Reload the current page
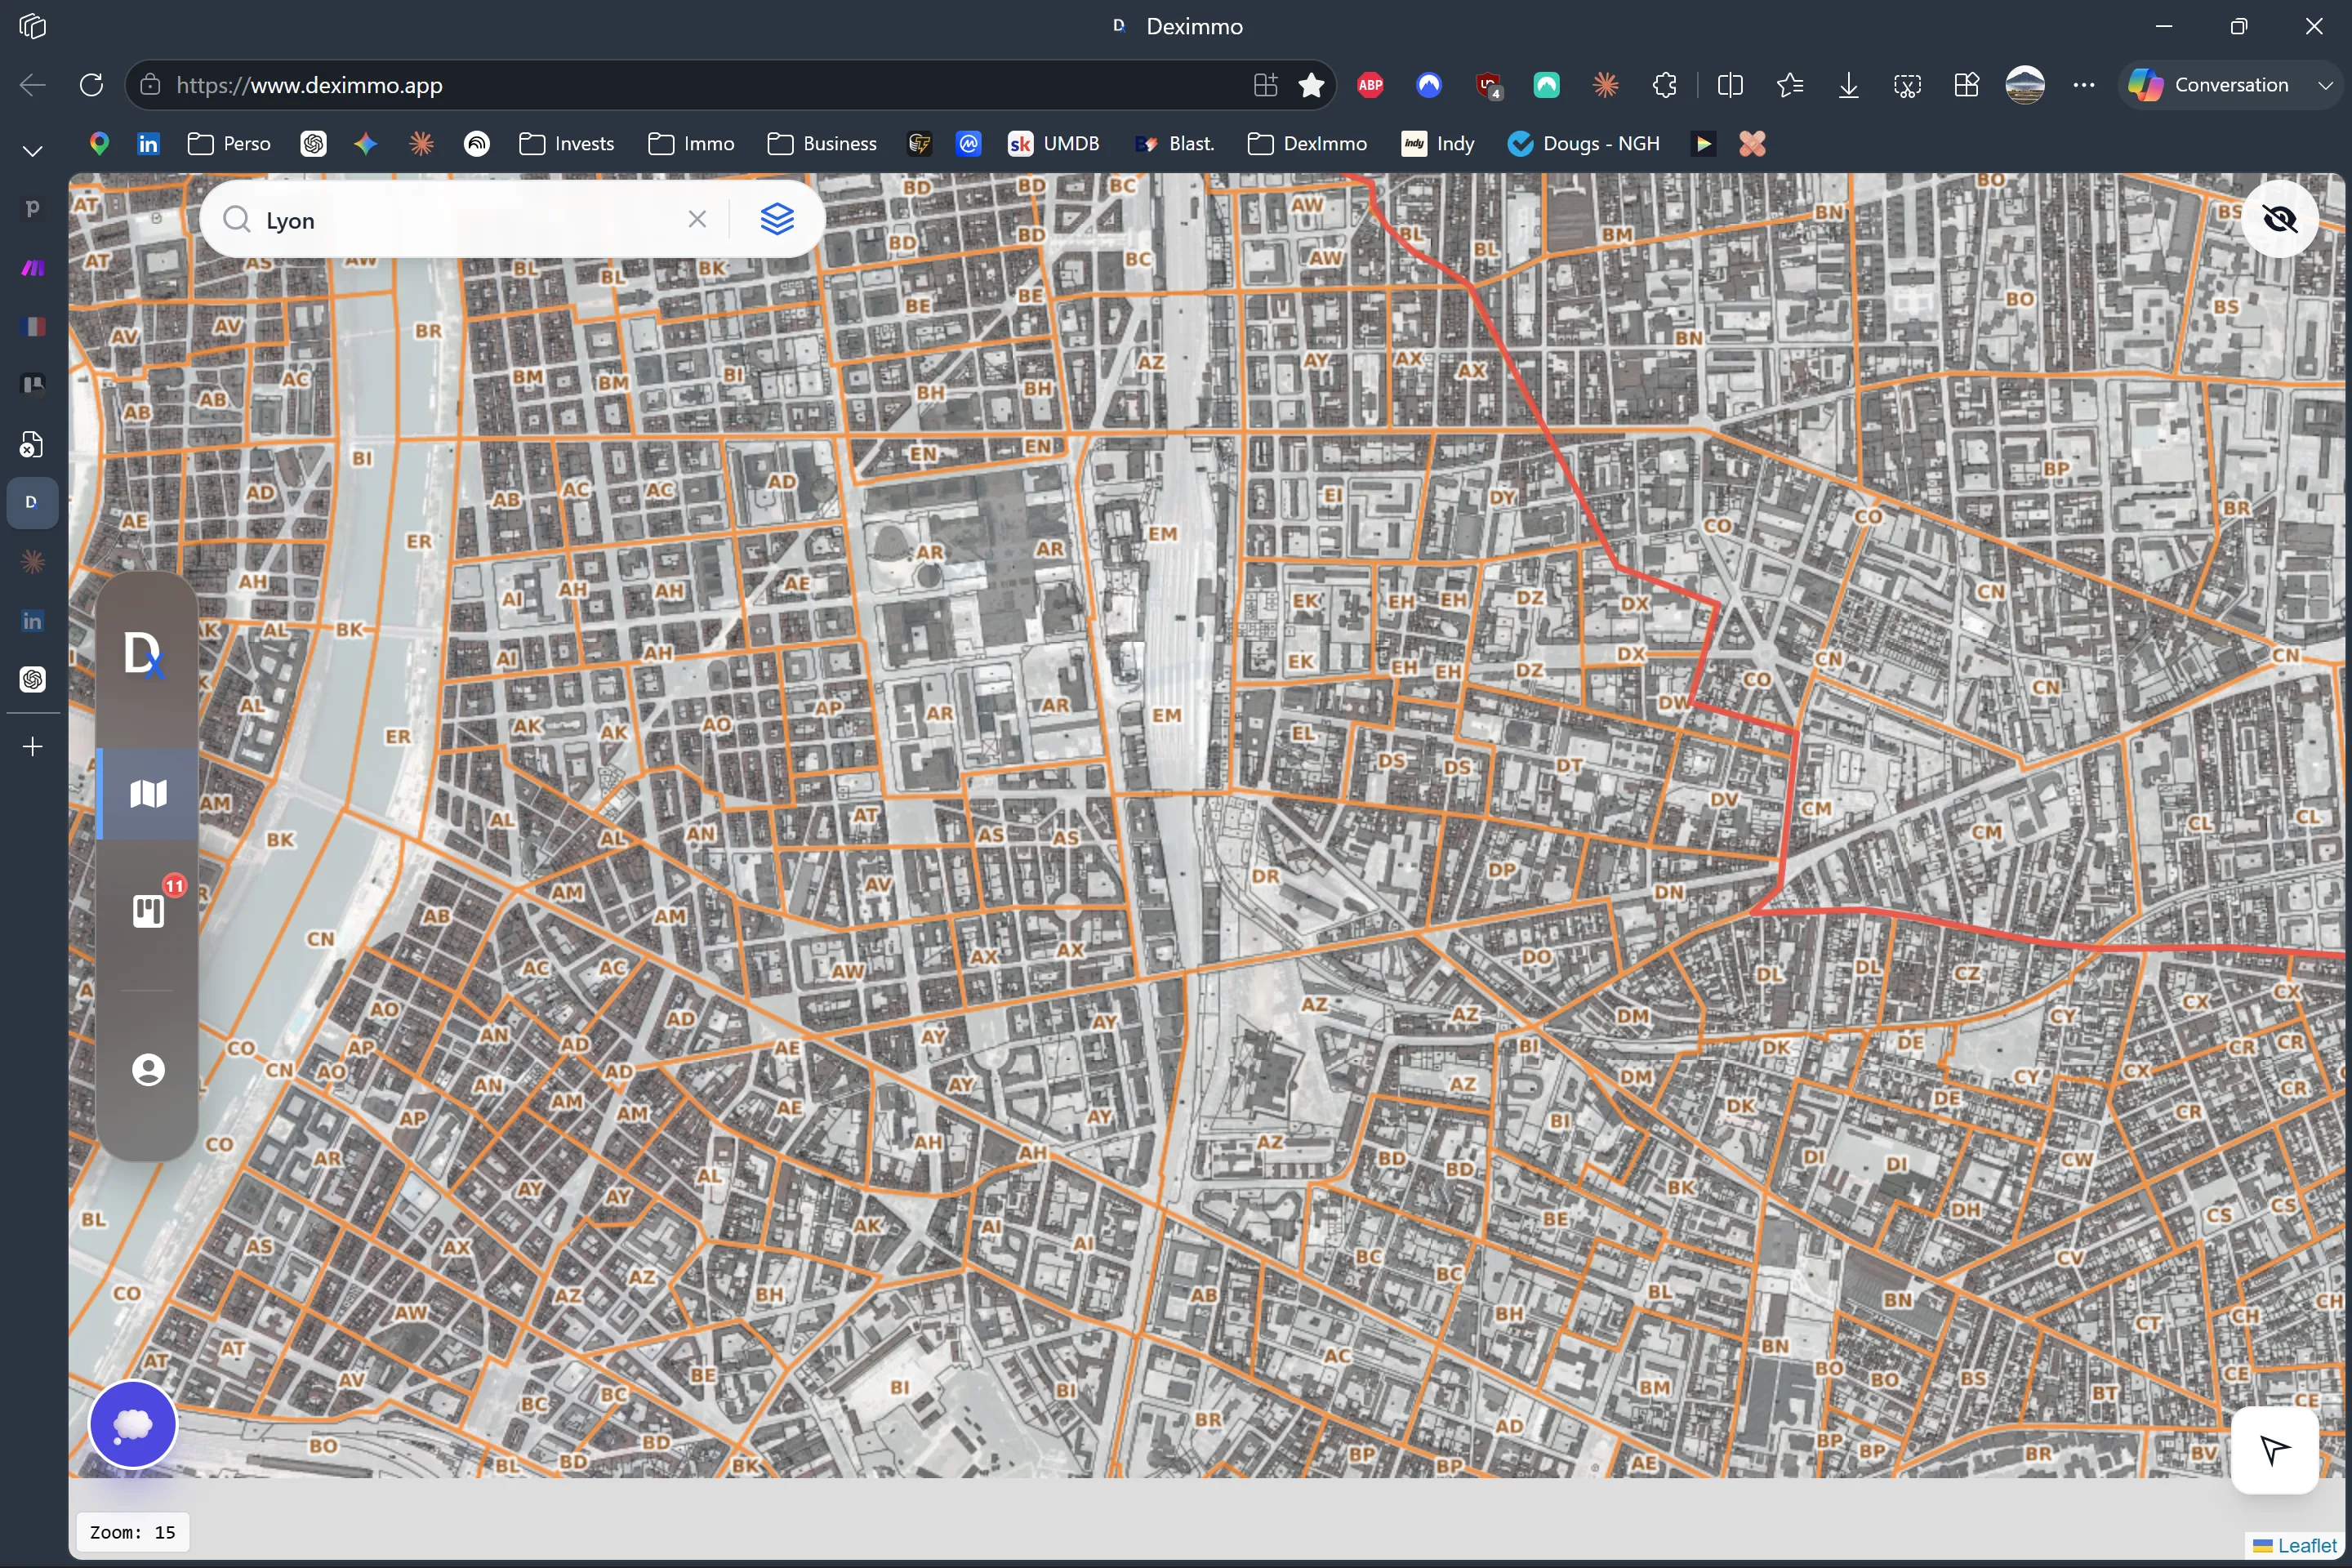This screenshot has height=1568, width=2352. pyautogui.click(x=91, y=85)
